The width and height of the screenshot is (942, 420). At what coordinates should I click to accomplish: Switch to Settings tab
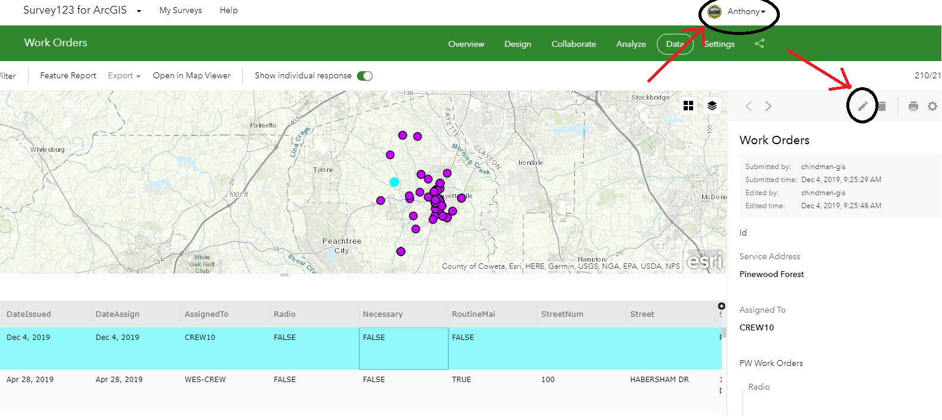719,44
